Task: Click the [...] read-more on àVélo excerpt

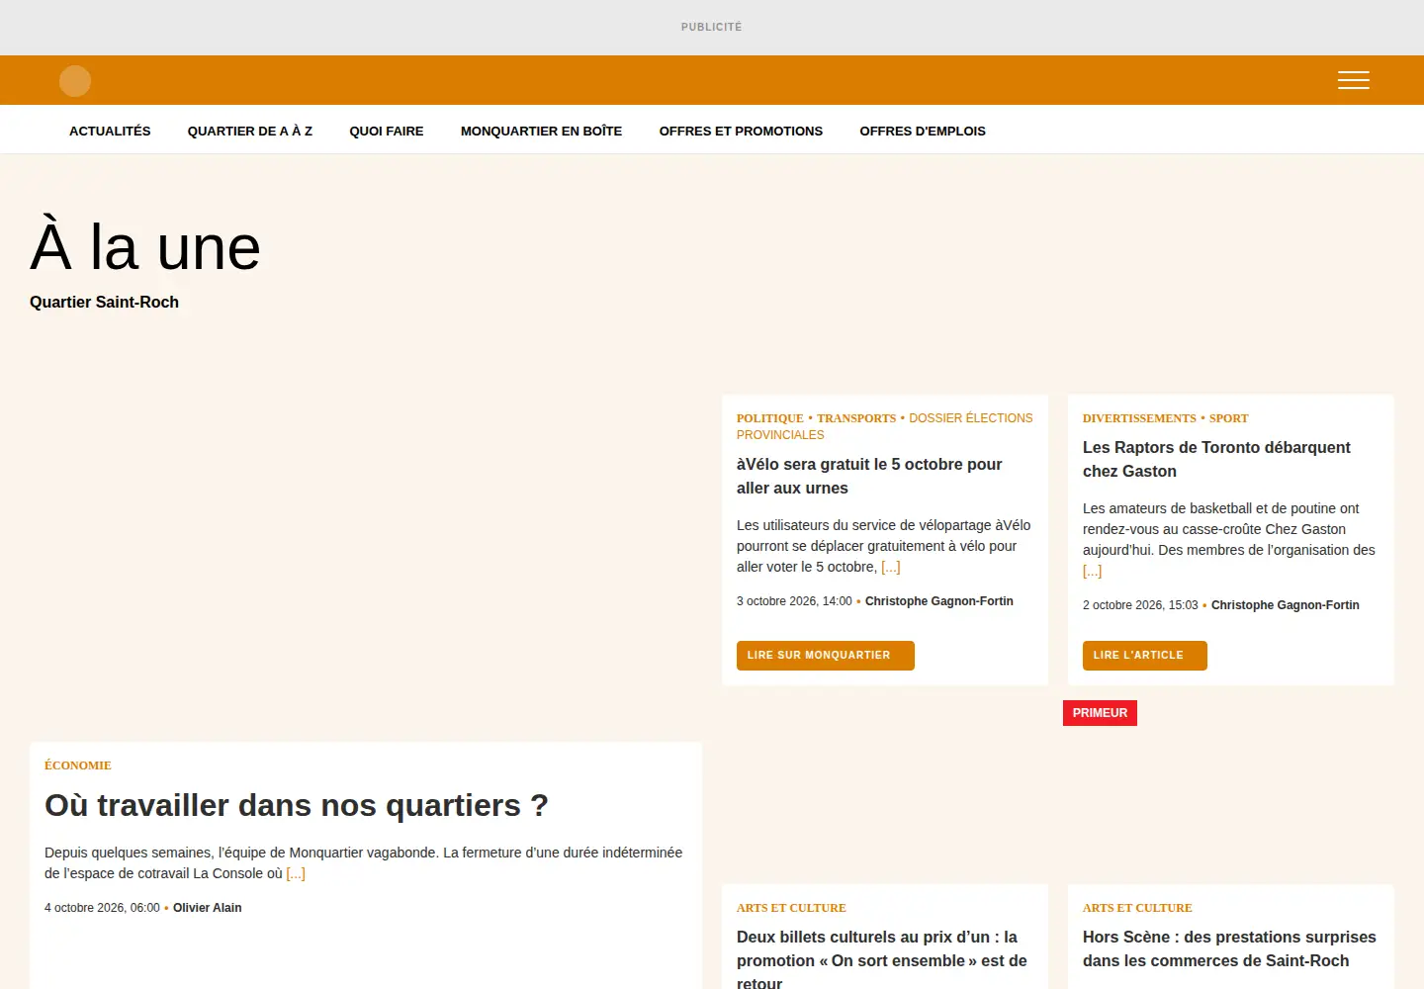Action: tap(891, 567)
